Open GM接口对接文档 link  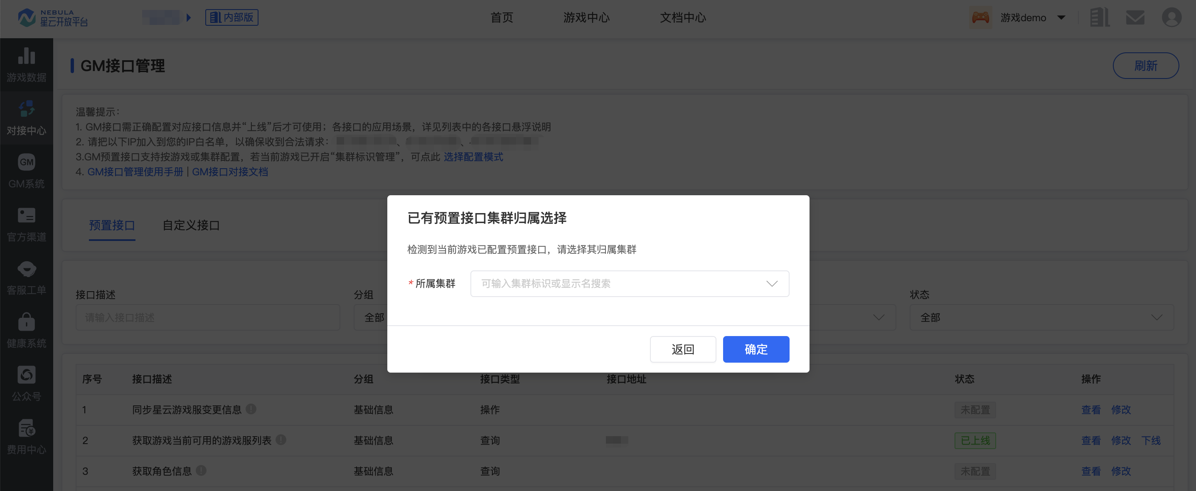pyautogui.click(x=230, y=172)
